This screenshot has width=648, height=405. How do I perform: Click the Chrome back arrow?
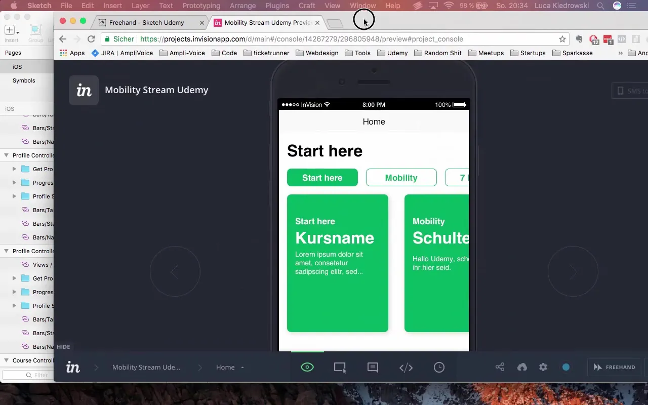coord(63,39)
